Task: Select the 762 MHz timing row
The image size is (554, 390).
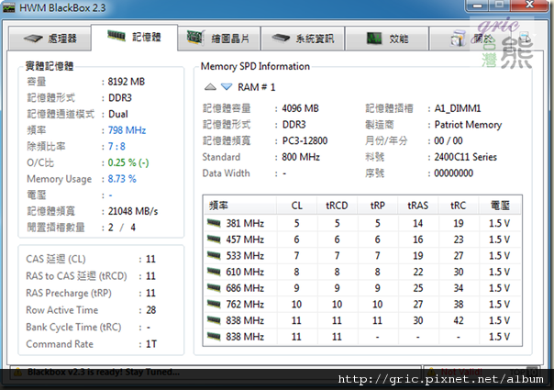Action: tap(362, 305)
